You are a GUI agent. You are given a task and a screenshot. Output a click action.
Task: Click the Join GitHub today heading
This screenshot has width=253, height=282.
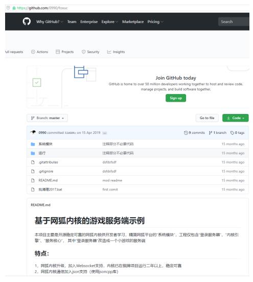click(x=176, y=78)
